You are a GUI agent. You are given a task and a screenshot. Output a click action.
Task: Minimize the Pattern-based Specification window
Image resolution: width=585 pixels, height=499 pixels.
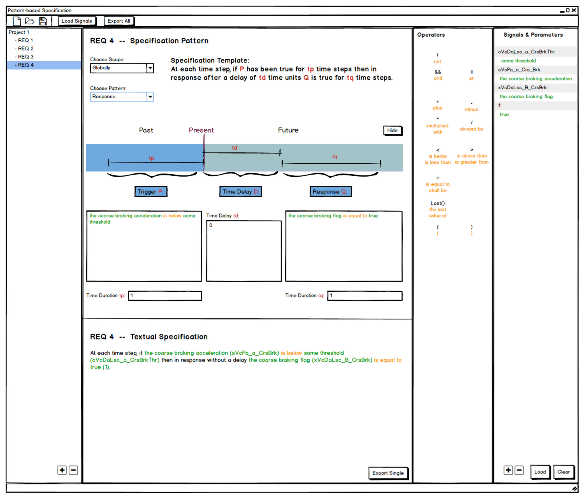(562, 11)
